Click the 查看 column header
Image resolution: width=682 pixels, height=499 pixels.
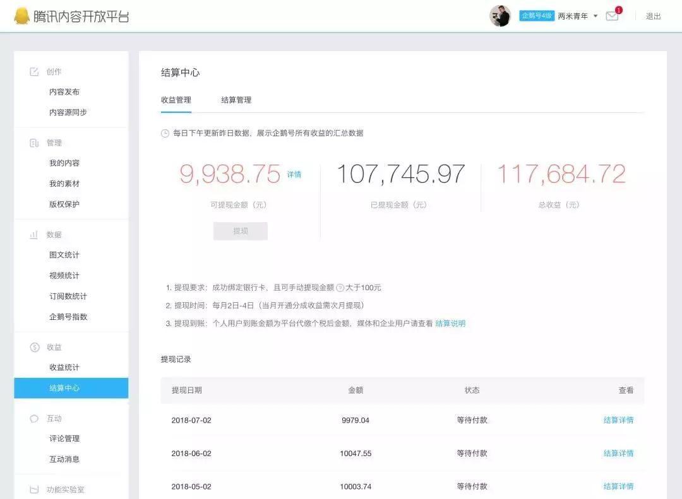coord(626,390)
